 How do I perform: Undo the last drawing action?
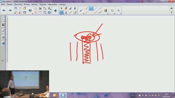tap(16, 8)
